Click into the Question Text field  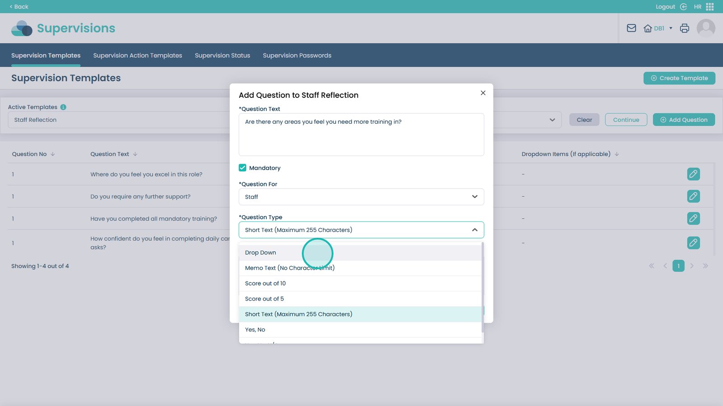click(361, 134)
